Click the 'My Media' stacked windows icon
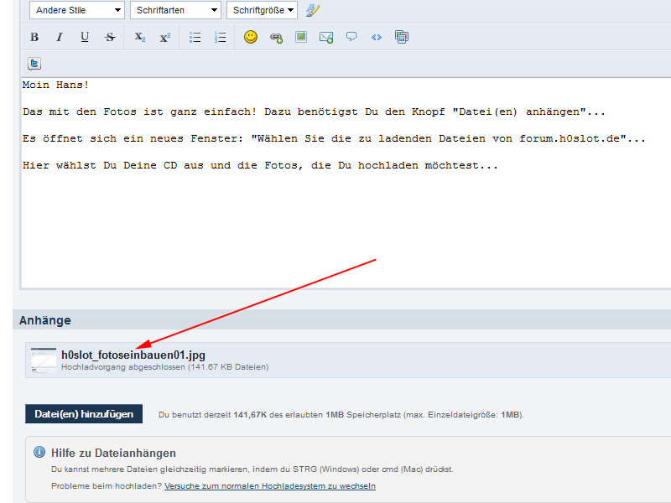This screenshot has width=671, height=503. coord(402,37)
